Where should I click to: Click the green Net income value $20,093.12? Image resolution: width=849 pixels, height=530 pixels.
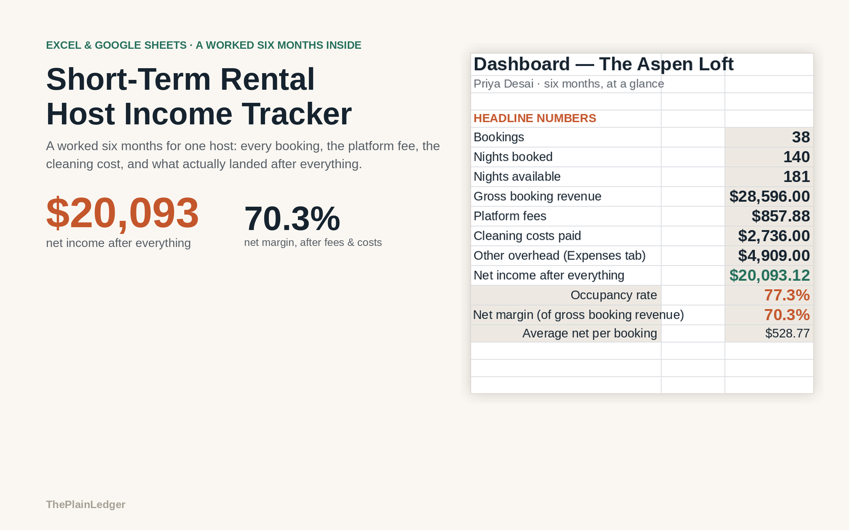(x=769, y=276)
